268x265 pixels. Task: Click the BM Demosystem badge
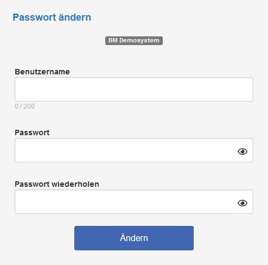click(x=134, y=41)
